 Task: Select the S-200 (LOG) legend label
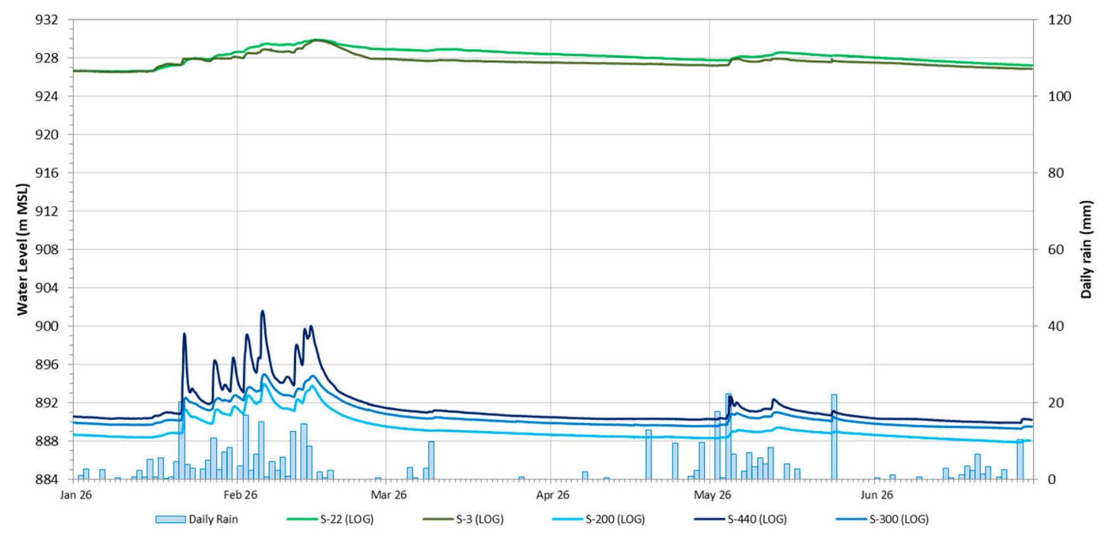[x=615, y=520]
